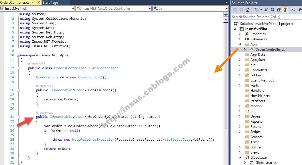
Task: Click the Pending Changes Filter clock icon
Action: (x=257, y=10)
